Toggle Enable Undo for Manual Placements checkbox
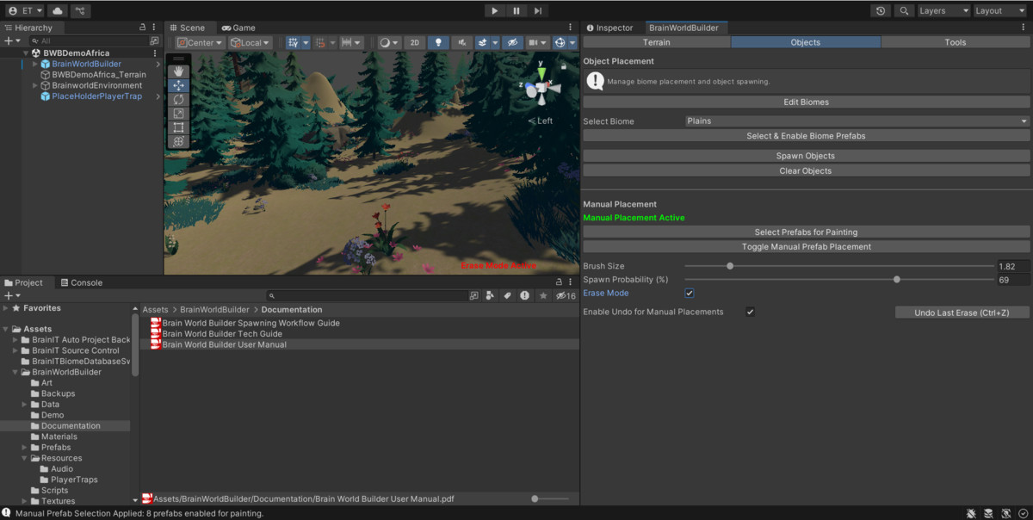 (x=750, y=312)
